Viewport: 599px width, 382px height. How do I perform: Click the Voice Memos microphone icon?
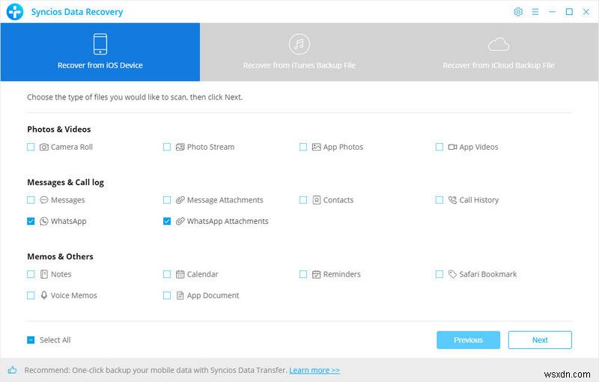click(44, 295)
